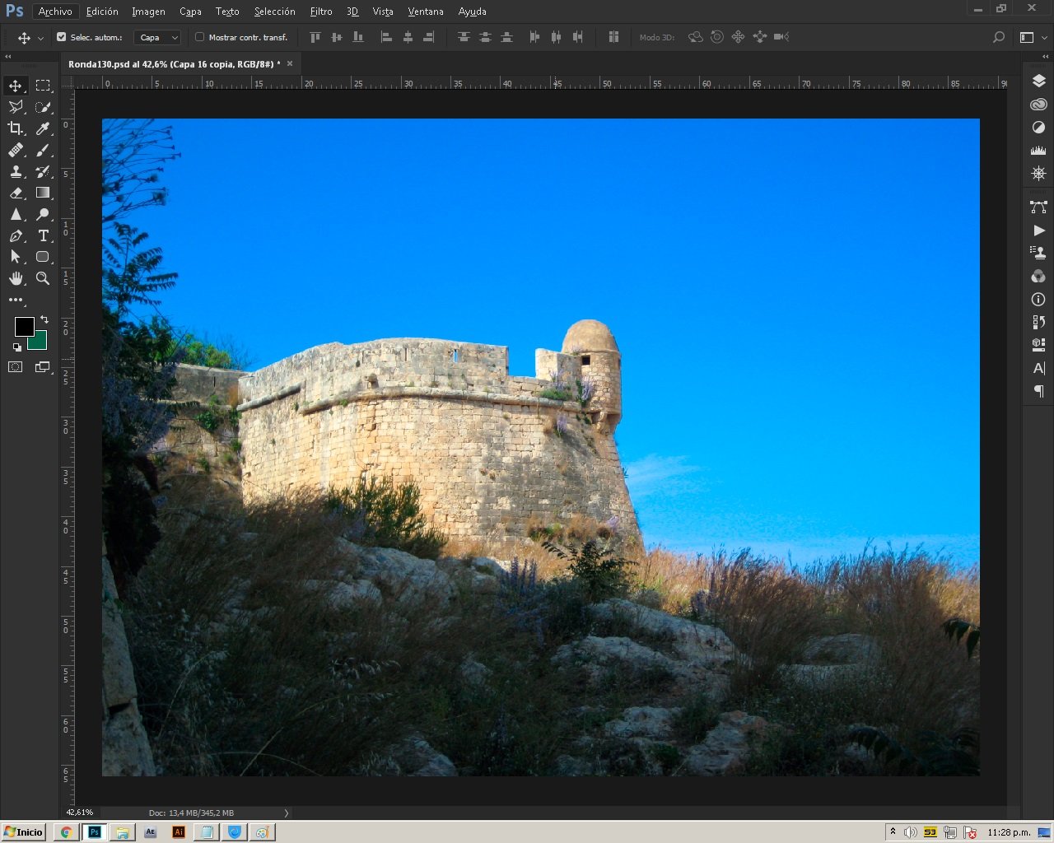Swap foreground and background colors
1054x843 pixels.
click(x=44, y=319)
